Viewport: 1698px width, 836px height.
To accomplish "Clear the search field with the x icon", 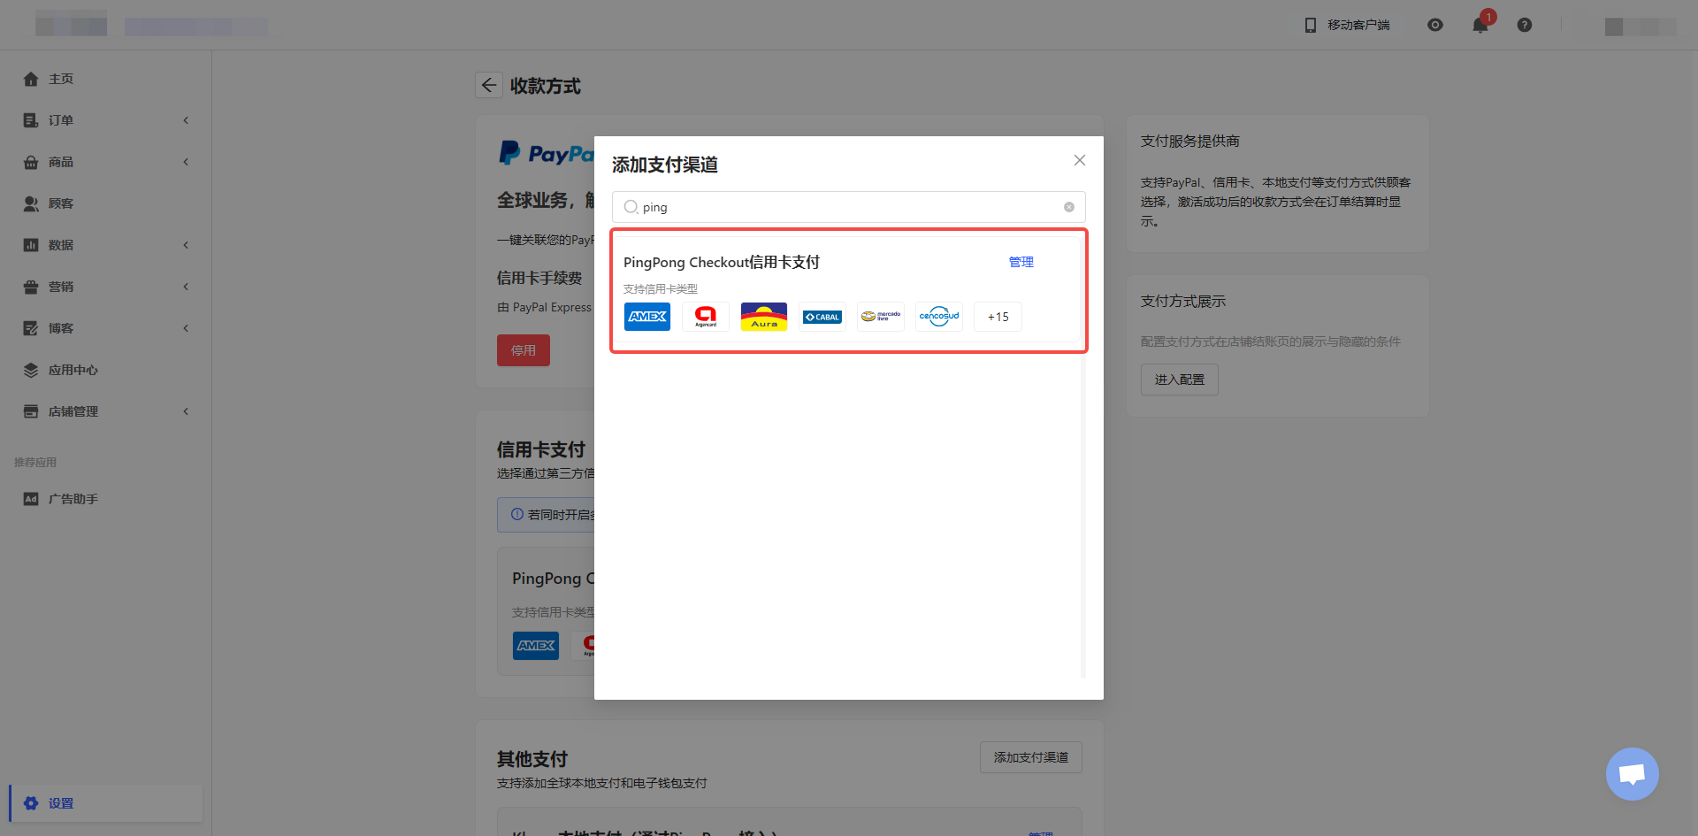I will 1069,207.
